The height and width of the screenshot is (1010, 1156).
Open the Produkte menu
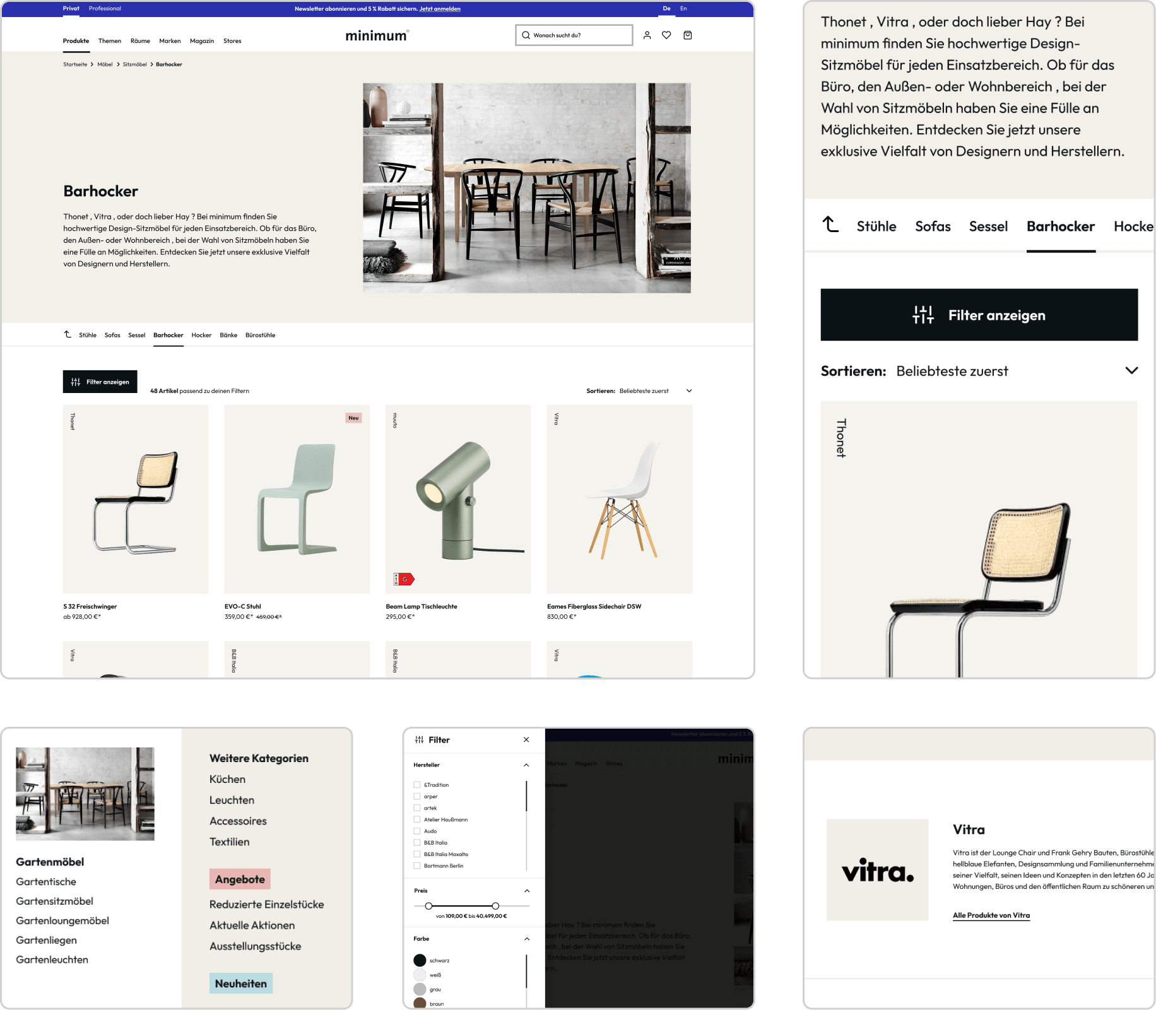[76, 41]
